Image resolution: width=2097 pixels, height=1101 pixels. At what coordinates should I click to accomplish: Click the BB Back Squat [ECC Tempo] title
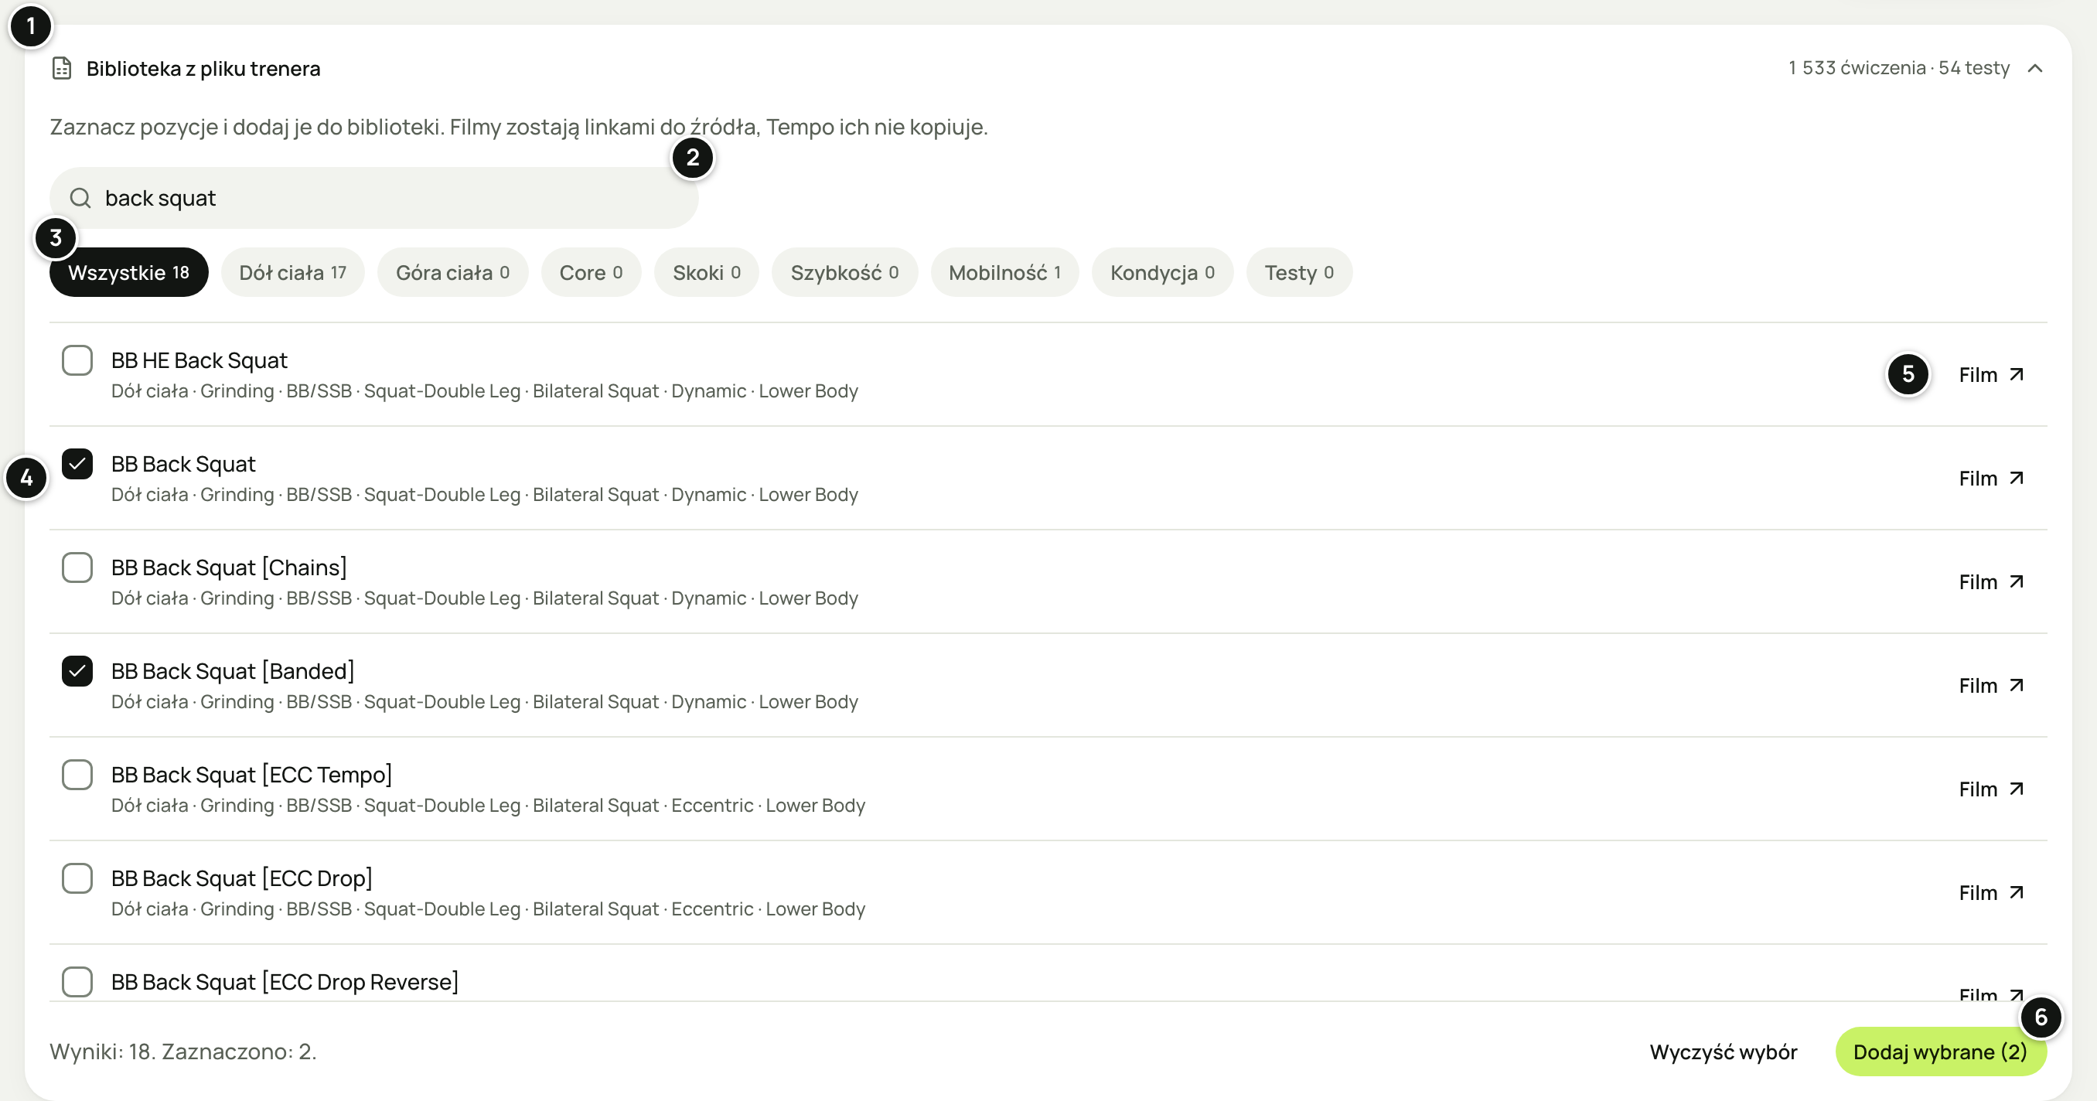pos(251,775)
